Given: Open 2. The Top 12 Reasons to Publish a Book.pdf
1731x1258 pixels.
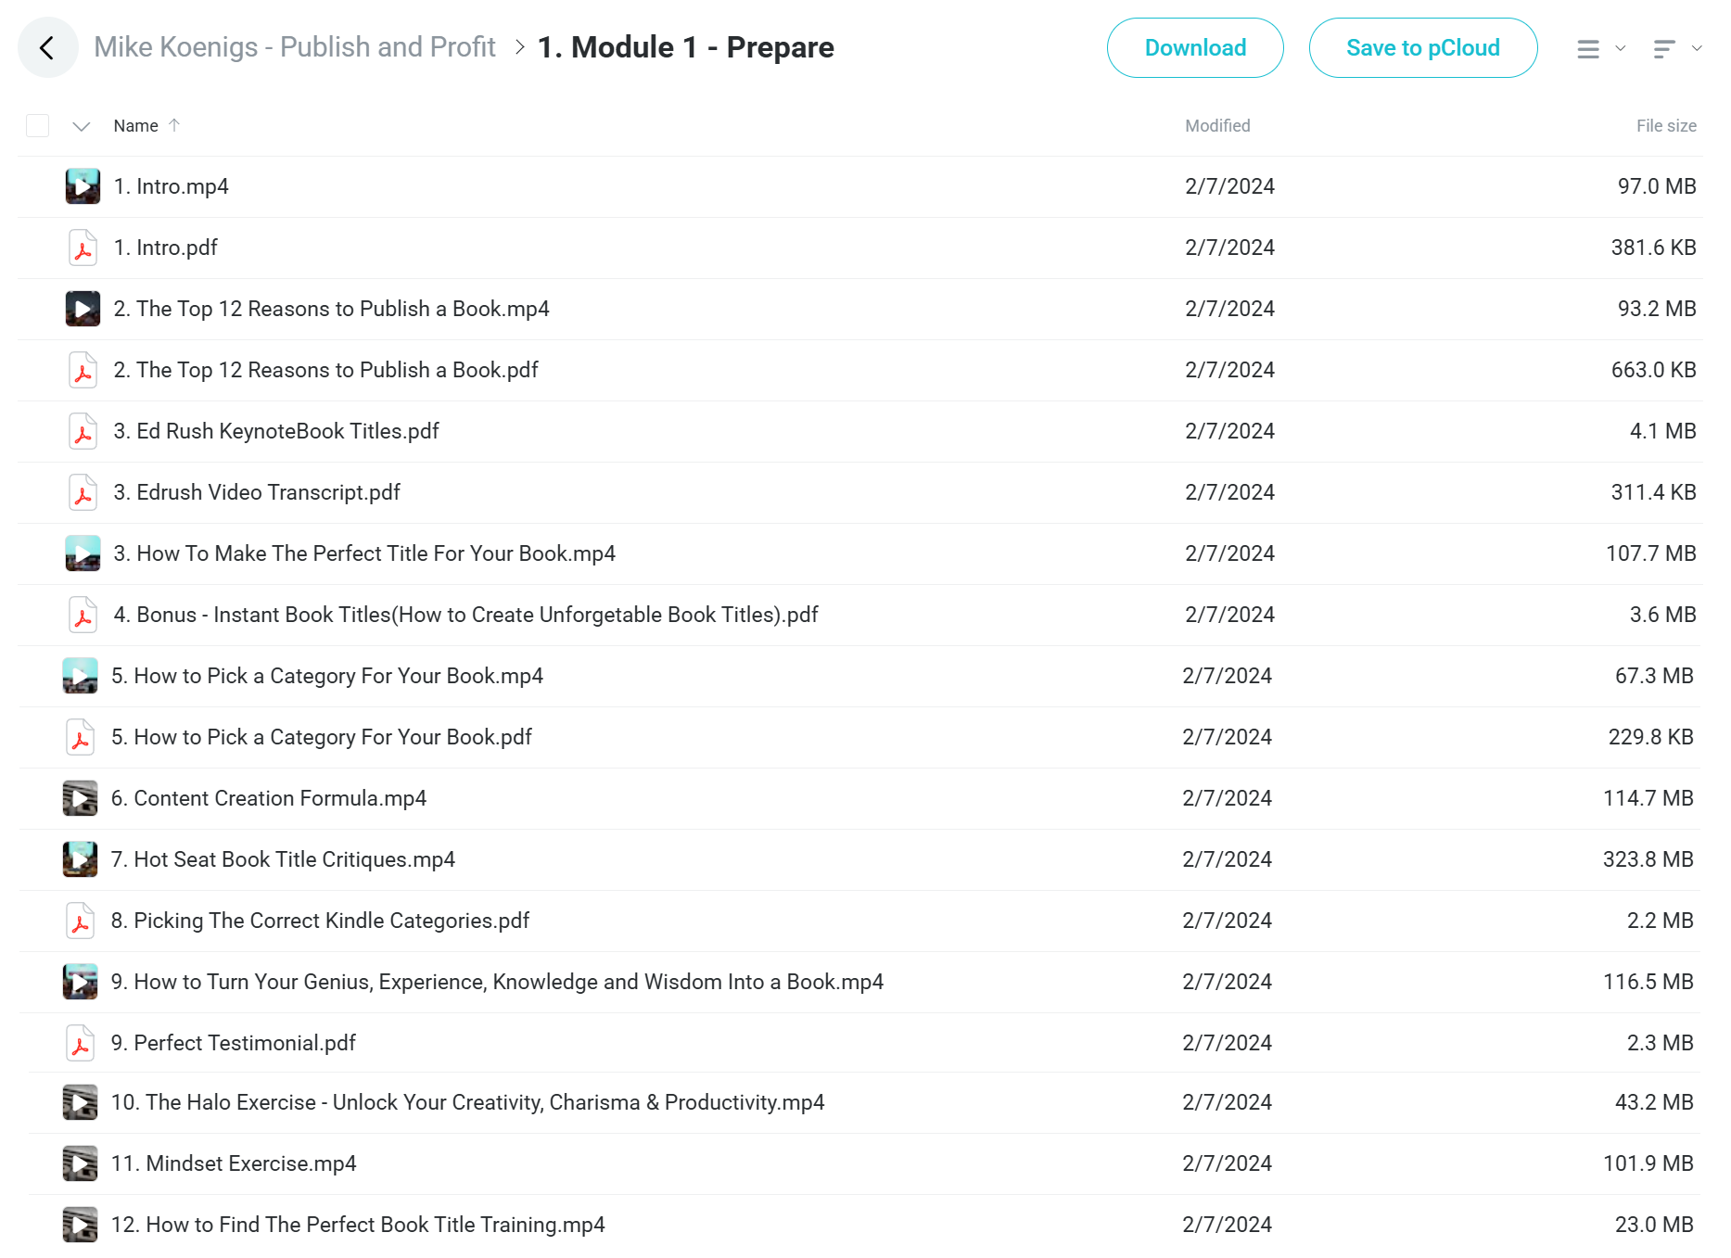Looking at the screenshot, I should tap(325, 370).
